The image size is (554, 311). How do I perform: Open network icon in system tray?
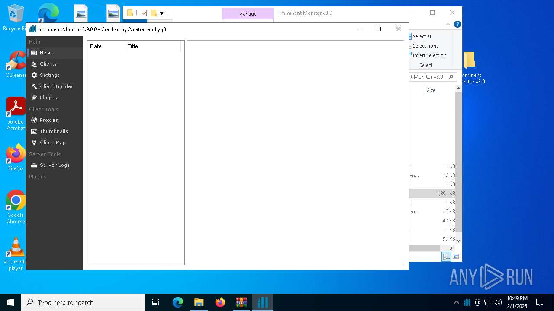[488, 302]
